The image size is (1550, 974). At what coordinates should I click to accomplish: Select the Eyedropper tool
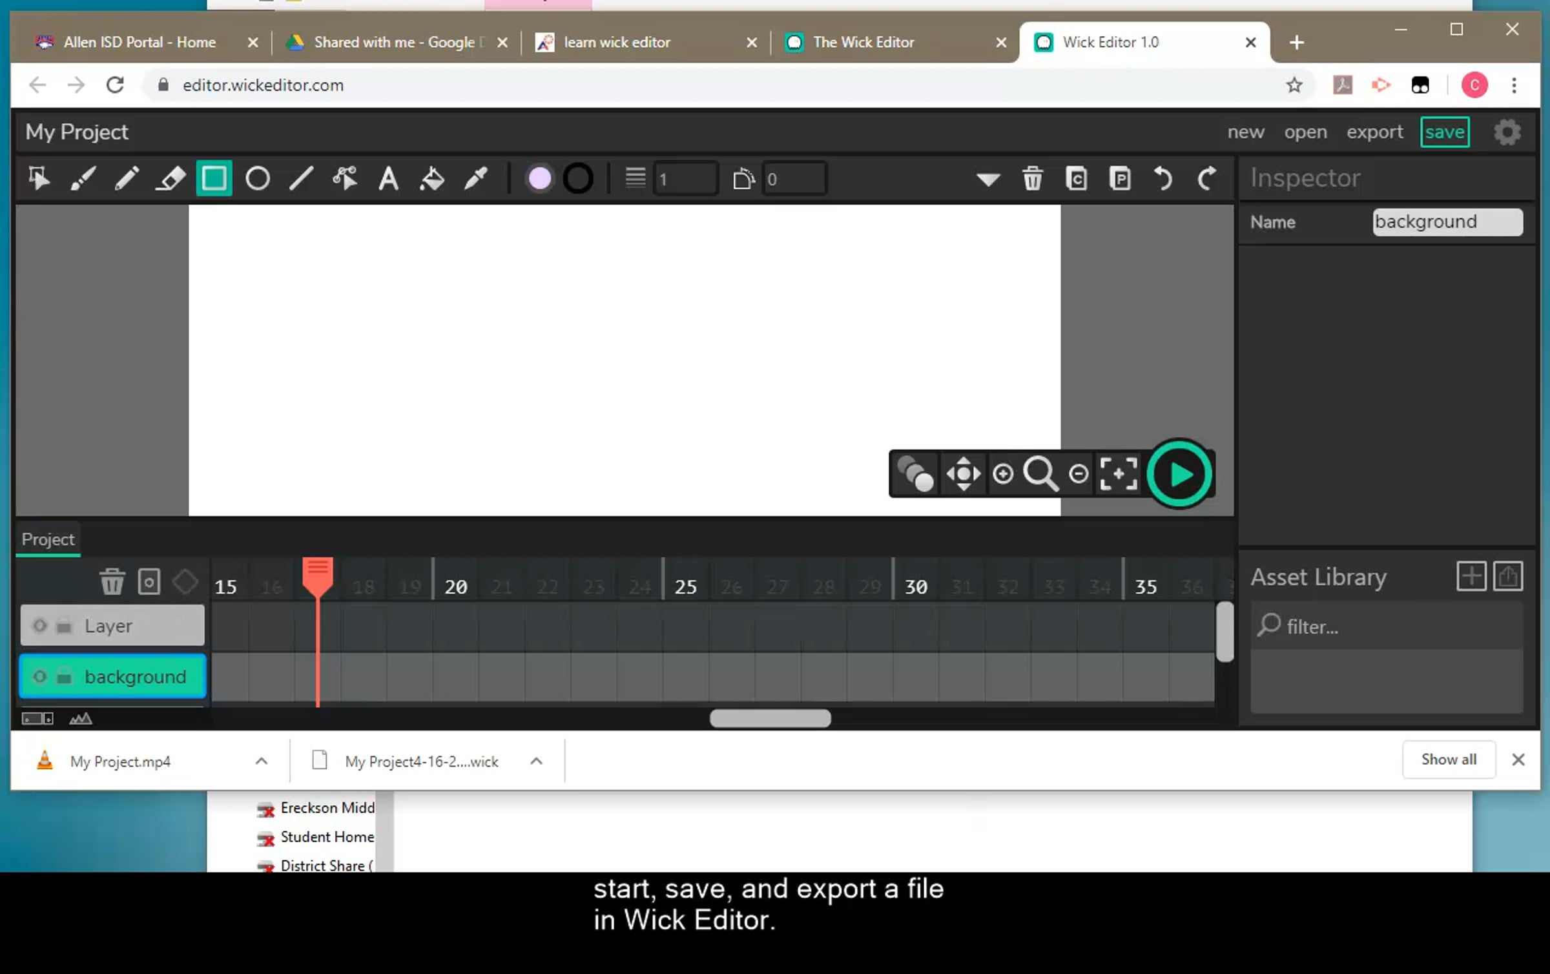[476, 178]
